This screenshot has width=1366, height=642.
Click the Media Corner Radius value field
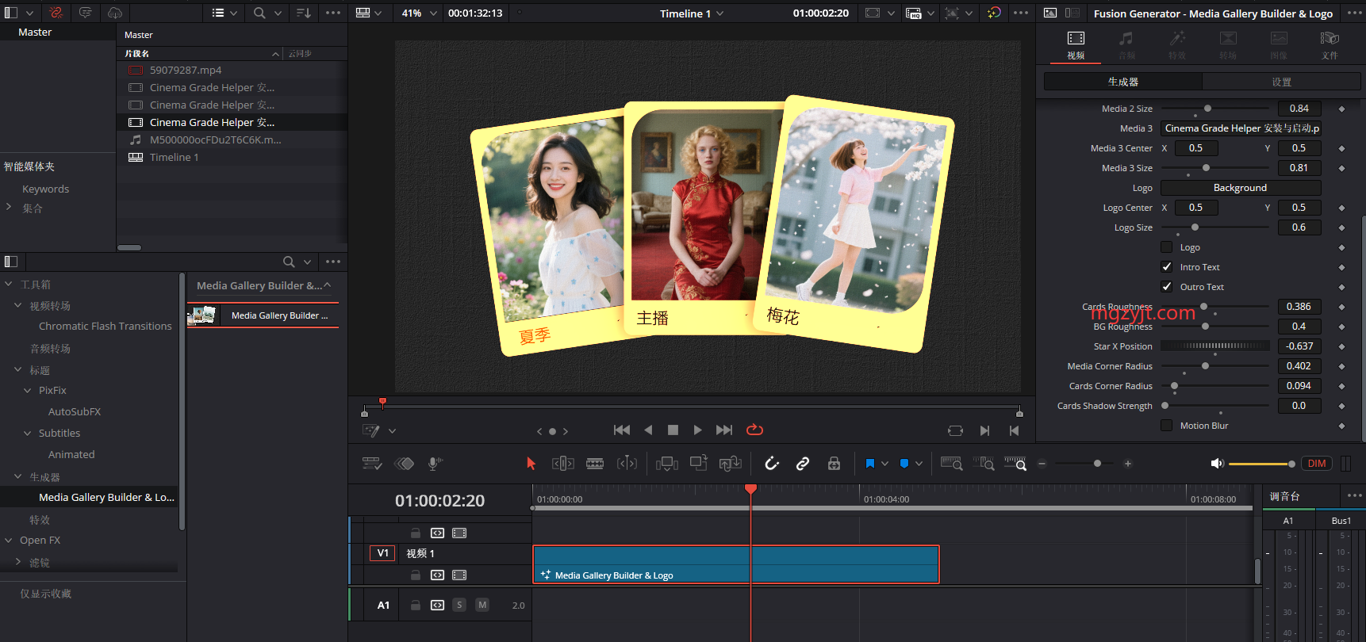(x=1299, y=366)
